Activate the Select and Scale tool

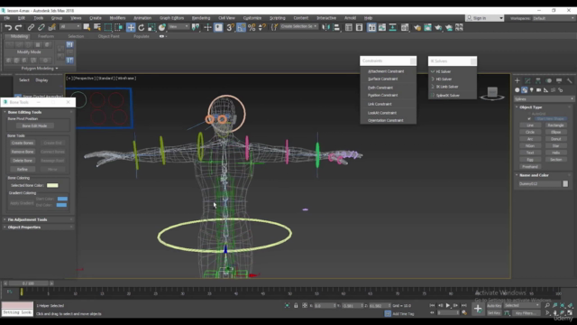(x=151, y=27)
